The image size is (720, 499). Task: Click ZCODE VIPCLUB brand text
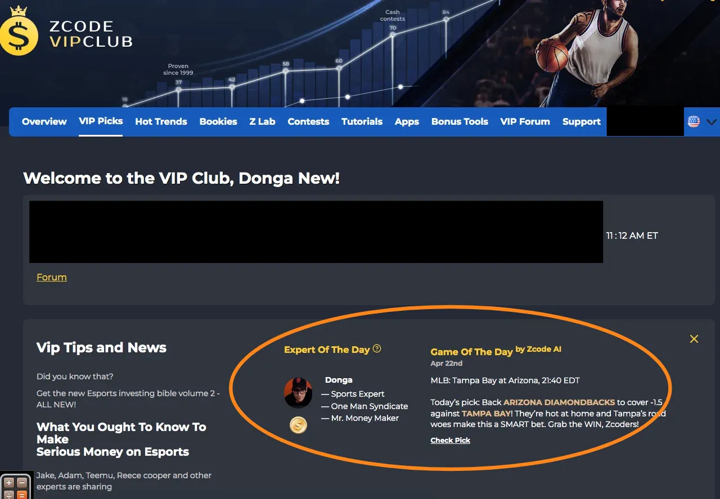pos(90,34)
